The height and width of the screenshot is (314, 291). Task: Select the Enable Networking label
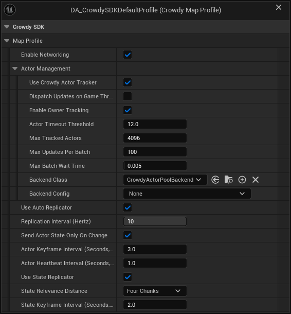point(45,55)
